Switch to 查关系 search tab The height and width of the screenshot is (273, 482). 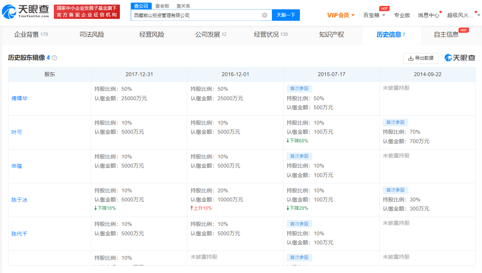point(183,6)
